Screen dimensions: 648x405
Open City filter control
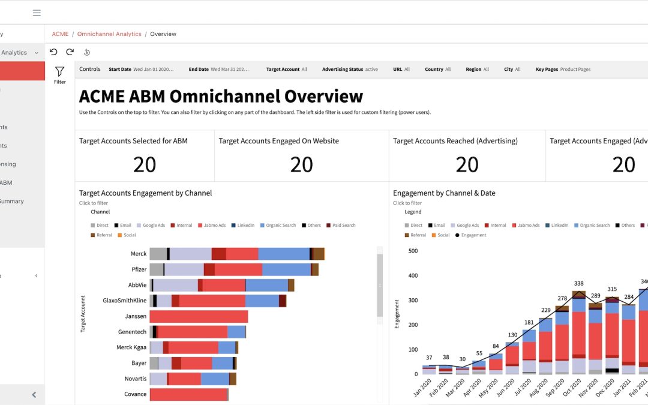512,70
